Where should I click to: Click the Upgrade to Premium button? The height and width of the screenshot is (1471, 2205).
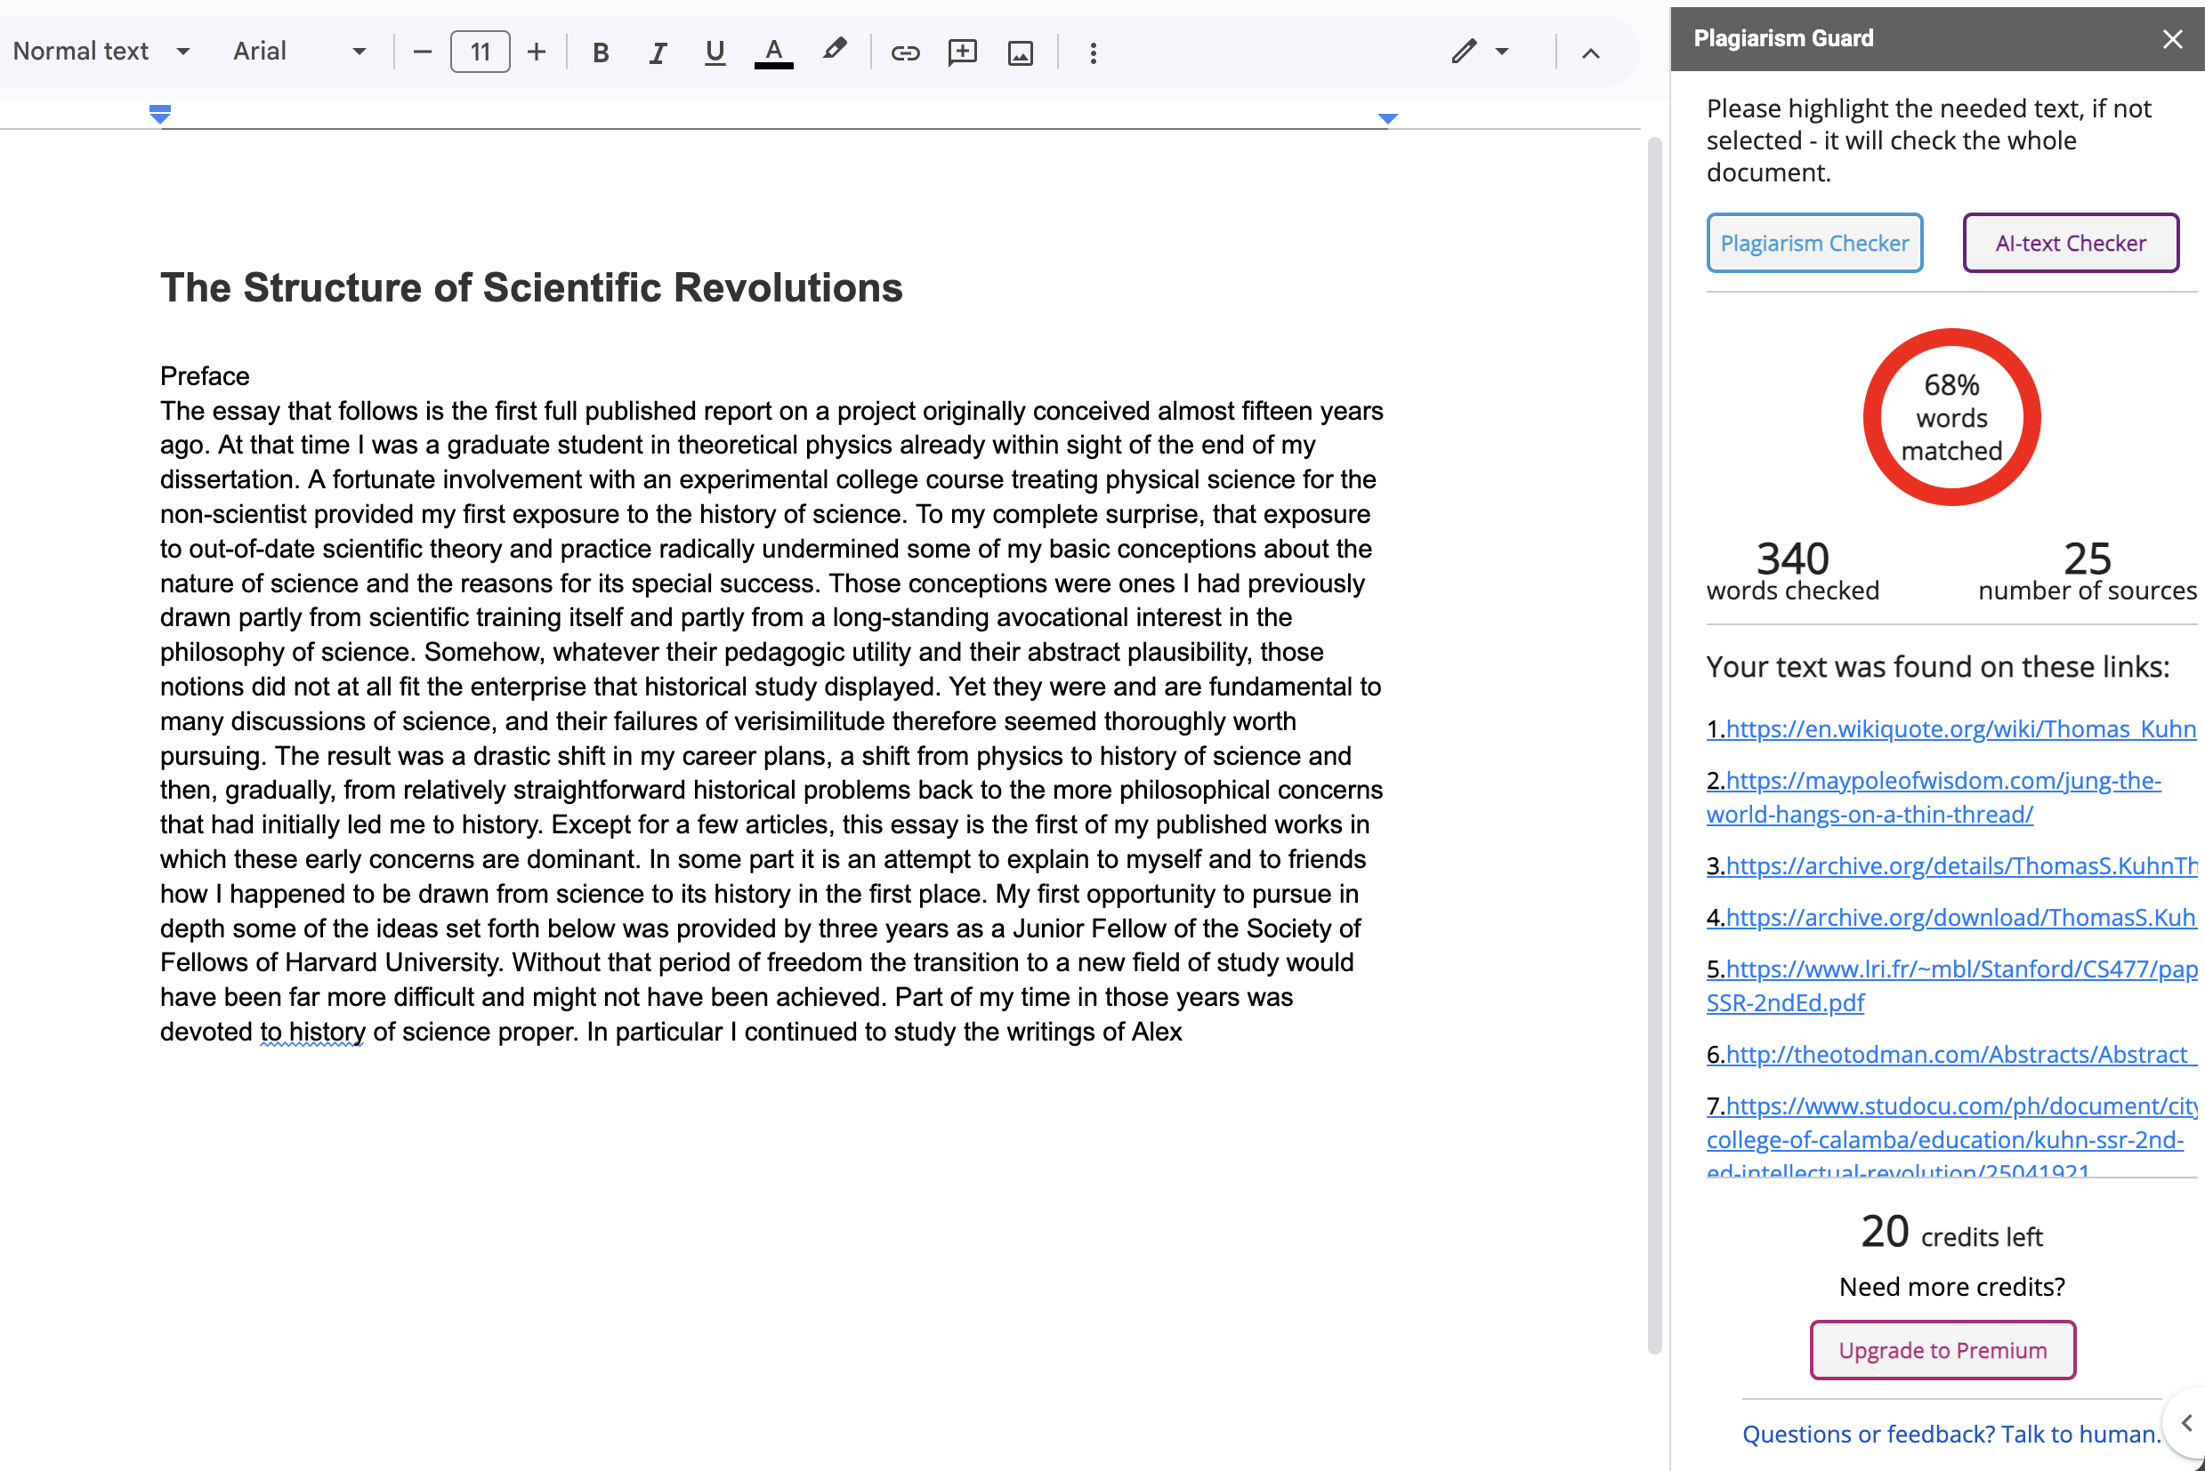coord(1942,1350)
